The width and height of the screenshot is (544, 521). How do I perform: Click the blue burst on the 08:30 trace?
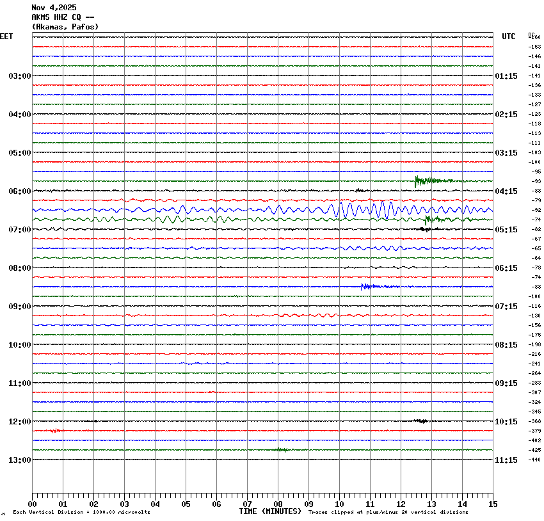pos(365,286)
